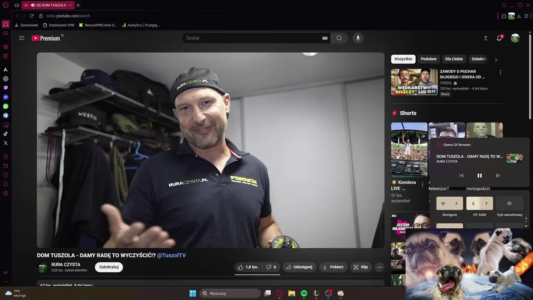533x300 pixels.
Task: Open Twitch in the Opera sidebar
Action: pyautogui.click(x=5, y=88)
